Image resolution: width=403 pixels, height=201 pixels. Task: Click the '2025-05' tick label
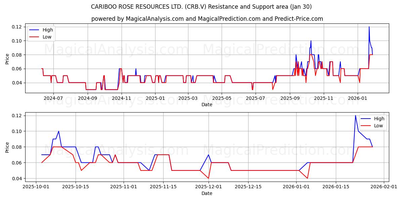click(222, 98)
